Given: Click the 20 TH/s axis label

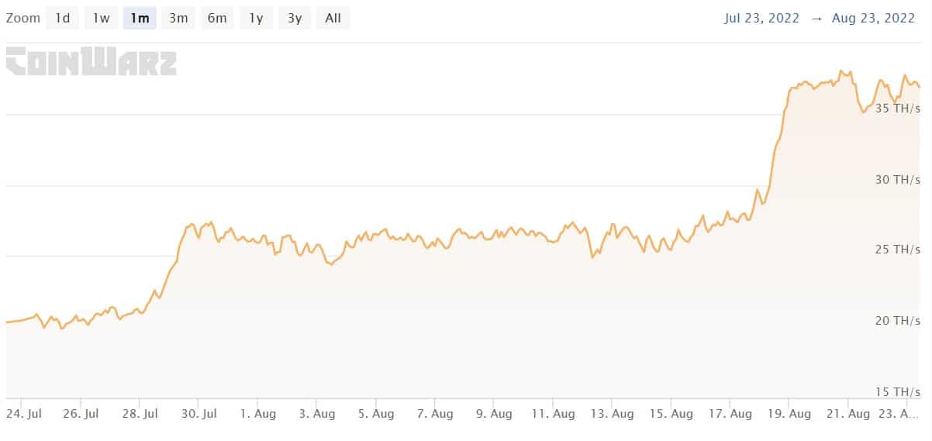Looking at the screenshot, I should 897,320.
